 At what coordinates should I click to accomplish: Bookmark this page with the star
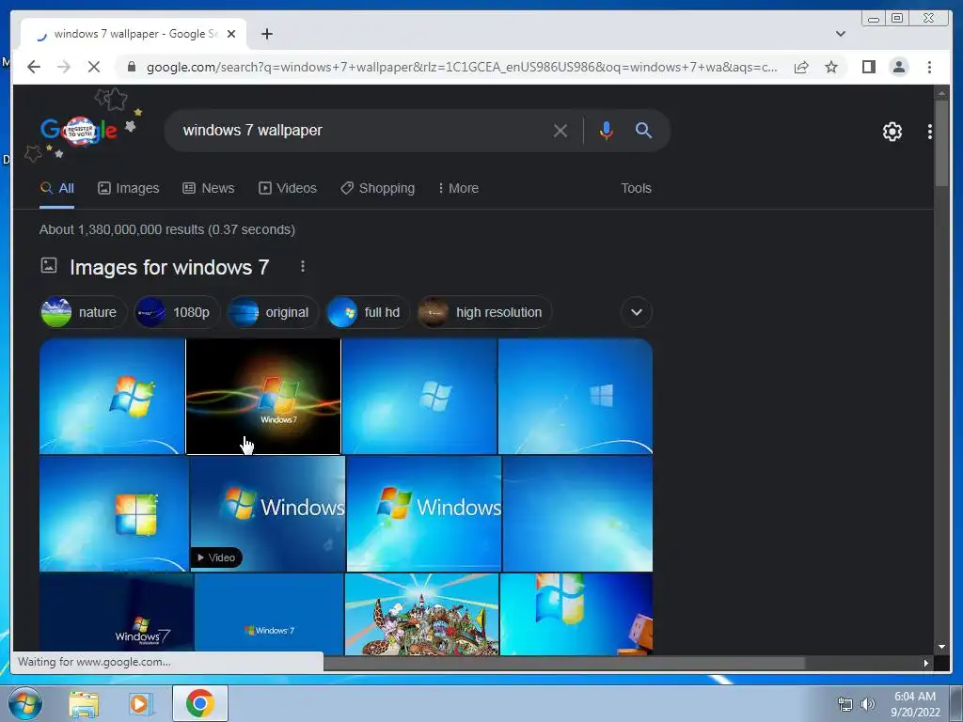click(x=831, y=67)
